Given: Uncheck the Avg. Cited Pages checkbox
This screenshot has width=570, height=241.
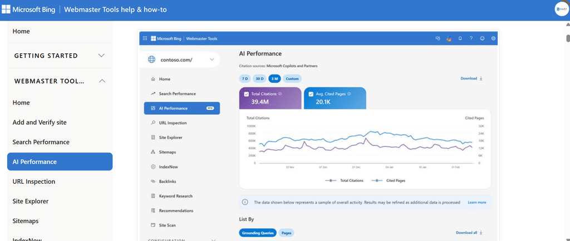Looking at the screenshot, I should point(311,94).
